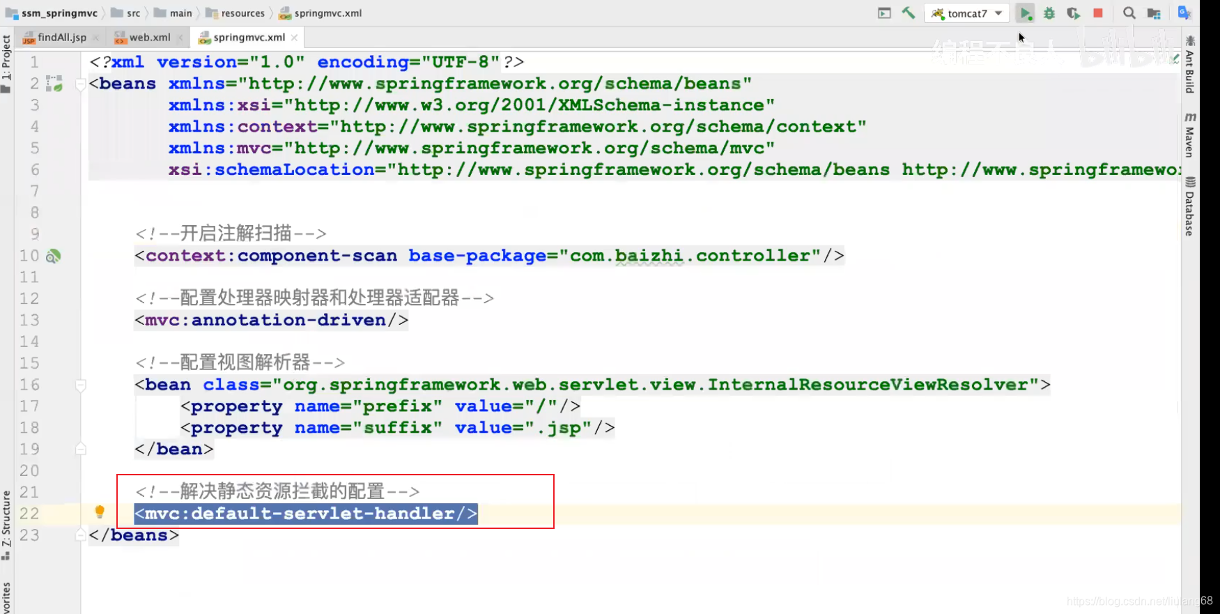Click the mvc:default-servlet-handler line
Viewport: 1220px width, 614px height.
(x=307, y=514)
